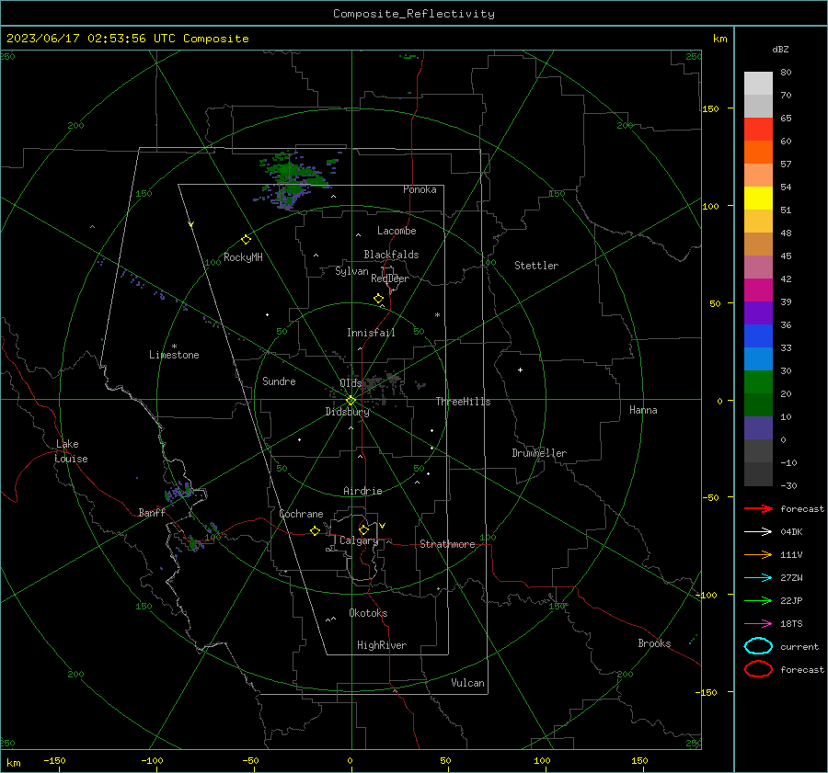Click the magenta 18TS arrow icon

pyautogui.click(x=758, y=623)
